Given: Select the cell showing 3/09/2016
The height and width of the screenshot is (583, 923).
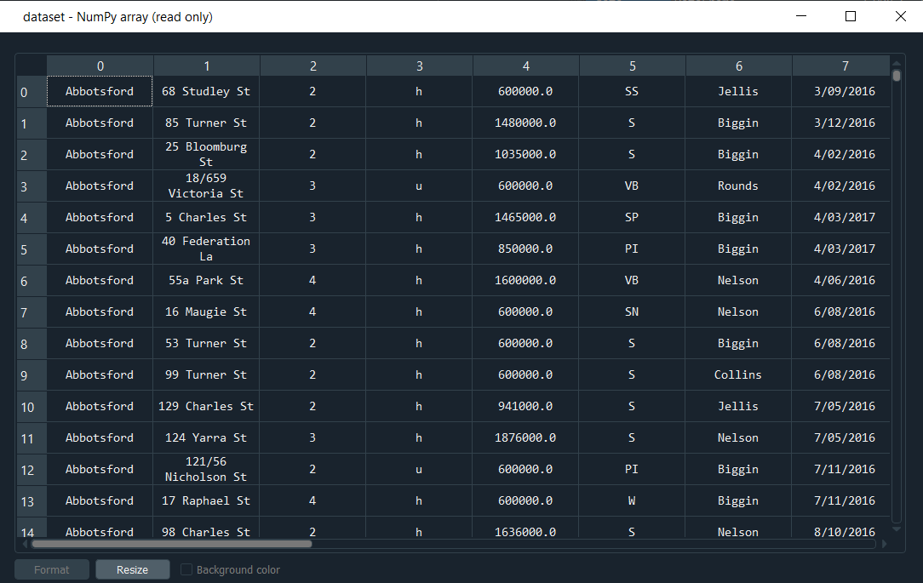Looking at the screenshot, I should (845, 91).
